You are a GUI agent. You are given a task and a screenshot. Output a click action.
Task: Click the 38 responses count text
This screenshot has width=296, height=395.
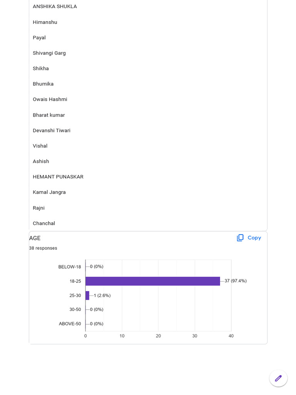coord(43,248)
